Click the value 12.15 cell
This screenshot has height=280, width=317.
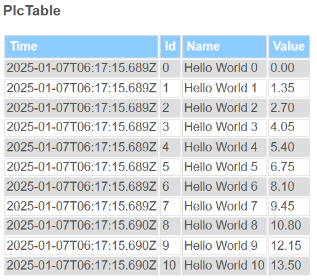289,246
